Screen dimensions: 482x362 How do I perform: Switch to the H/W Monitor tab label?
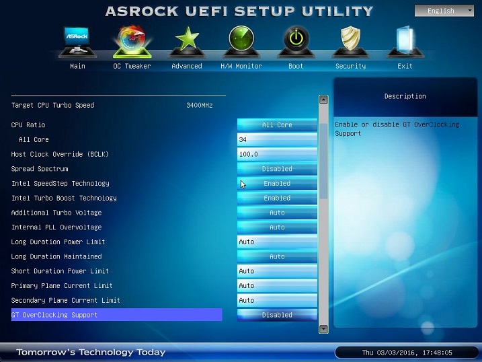coord(241,66)
